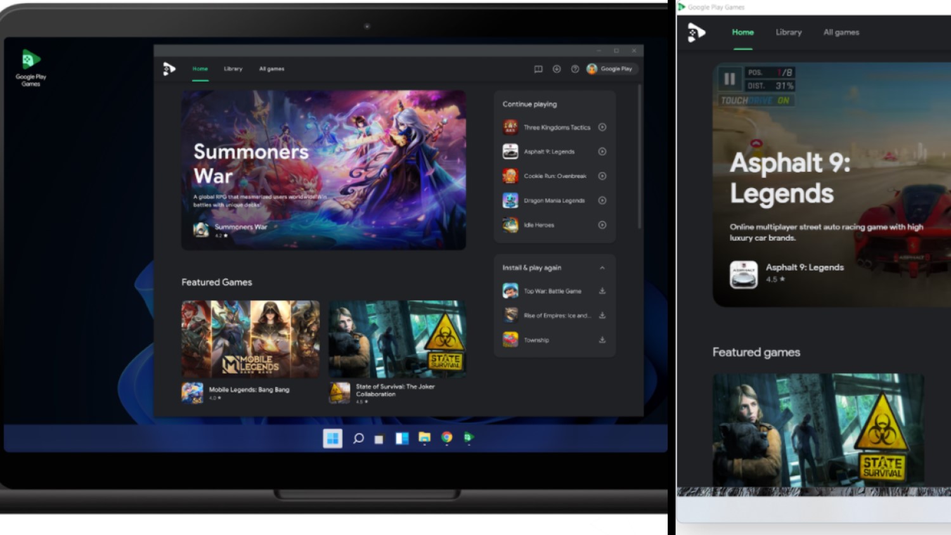Click Google Play Games icon on the taskbar
Screen dimensions: 951x535
point(469,438)
